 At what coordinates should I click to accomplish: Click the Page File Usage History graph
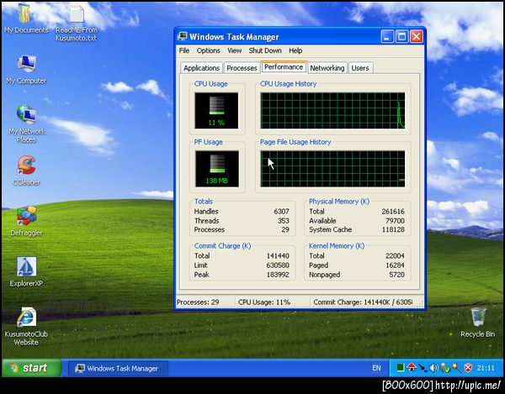332,169
